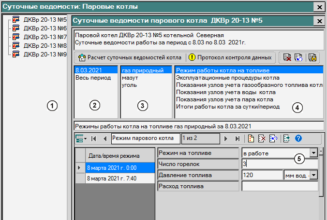Go to previous record in navigator
This screenshot has height=220, width=327.
104,139
